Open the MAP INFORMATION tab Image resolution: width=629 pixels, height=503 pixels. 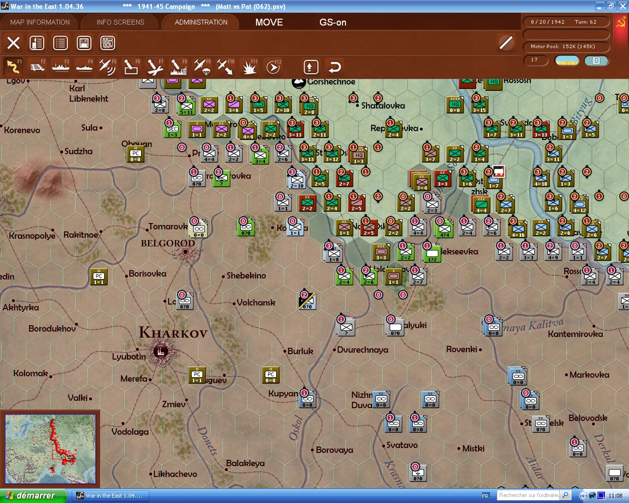pyautogui.click(x=40, y=22)
